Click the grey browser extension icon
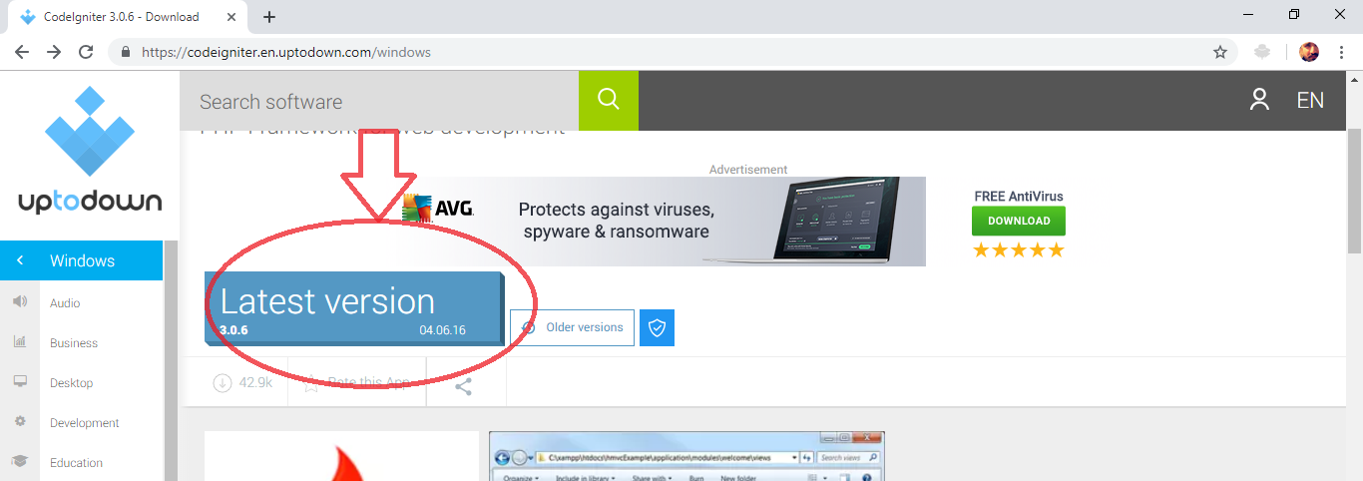 pos(1262,52)
